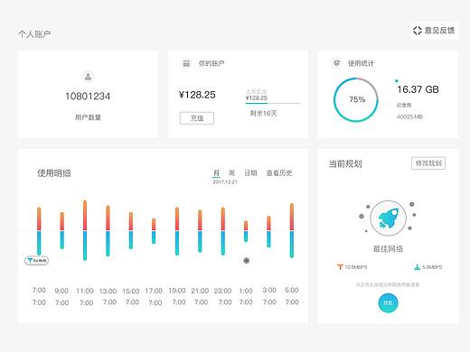This screenshot has width=470, height=352.
Task: Click the chart bar at 17:00
Action: tap(154, 231)
